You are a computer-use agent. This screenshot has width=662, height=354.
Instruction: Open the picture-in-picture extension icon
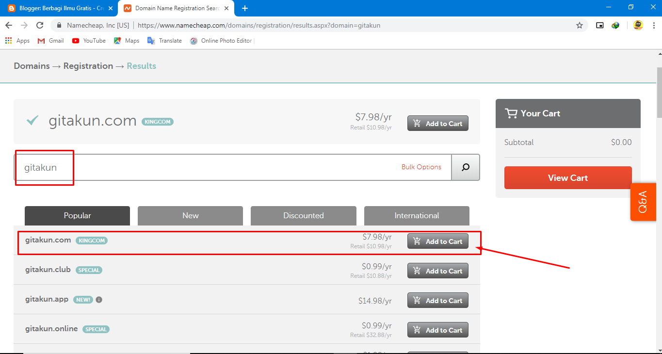click(600, 25)
